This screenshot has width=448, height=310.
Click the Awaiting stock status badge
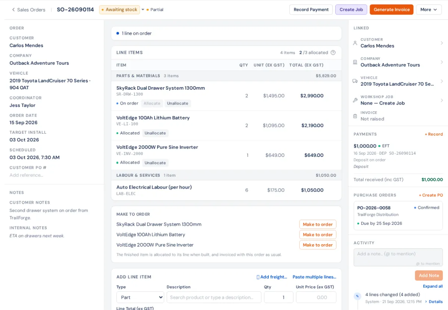click(x=119, y=10)
